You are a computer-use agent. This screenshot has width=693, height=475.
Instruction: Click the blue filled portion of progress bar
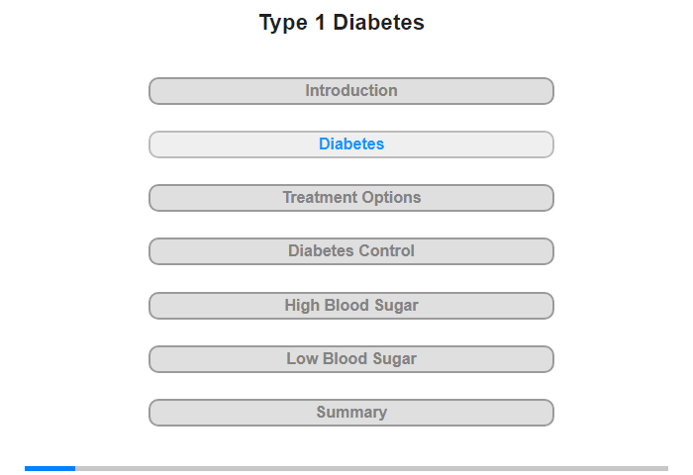pyautogui.click(x=49, y=468)
